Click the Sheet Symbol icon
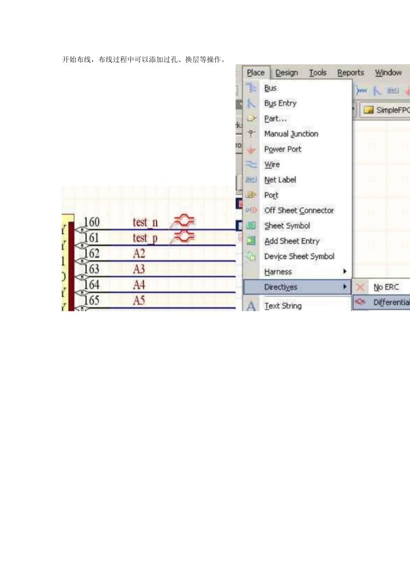410x580 pixels. click(x=251, y=226)
